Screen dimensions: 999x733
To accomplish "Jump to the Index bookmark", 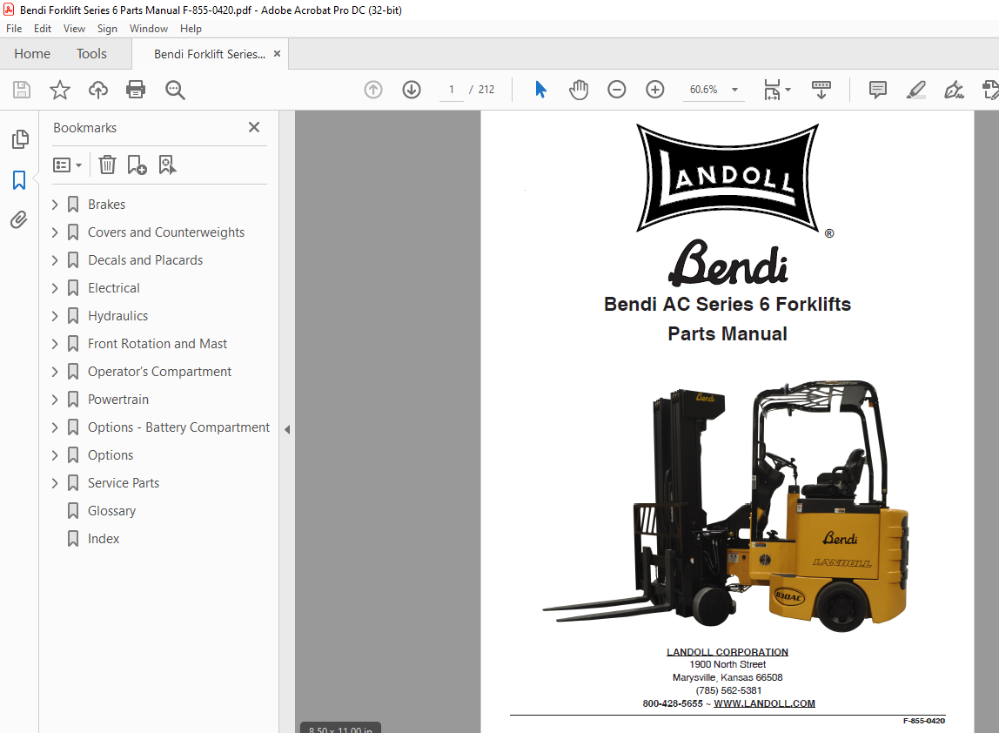I will click(x=104, y=539).
